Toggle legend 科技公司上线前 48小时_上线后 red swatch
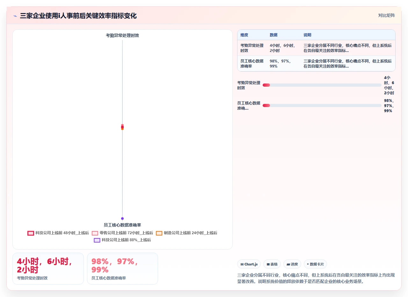Screen dimensions: 408x297 click(x=31, y=233)
